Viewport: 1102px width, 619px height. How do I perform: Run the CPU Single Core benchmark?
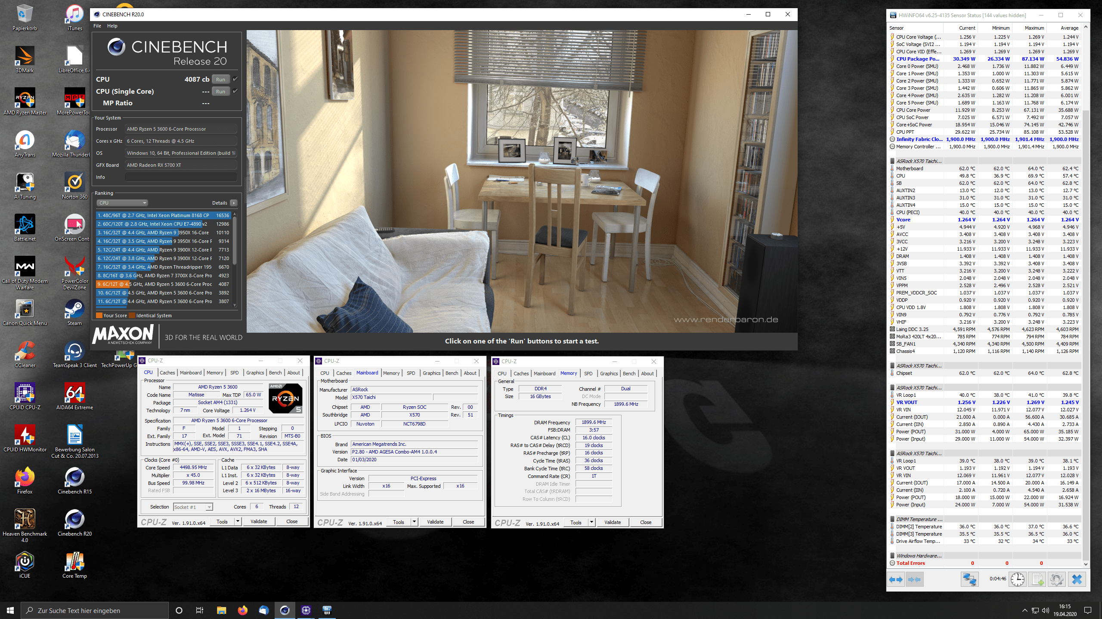coord(221,91)
